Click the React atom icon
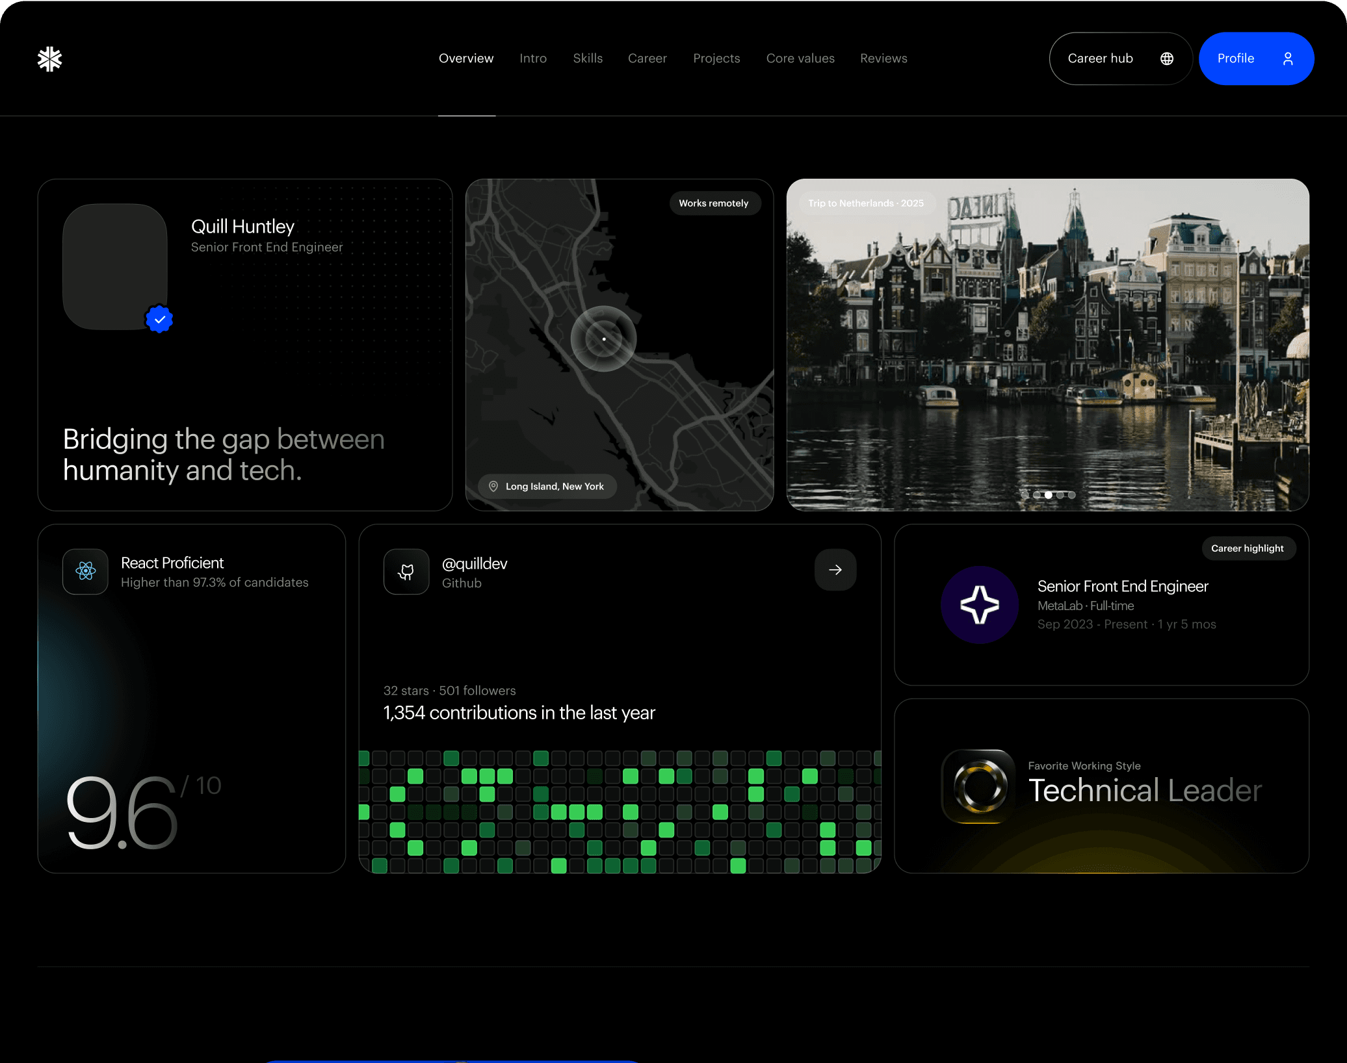Image resolution: width=1347 pixels, height=1063 pixels. point(85,571)
